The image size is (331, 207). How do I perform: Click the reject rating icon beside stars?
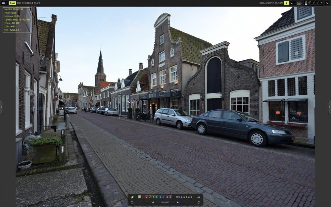pos(179,197)
